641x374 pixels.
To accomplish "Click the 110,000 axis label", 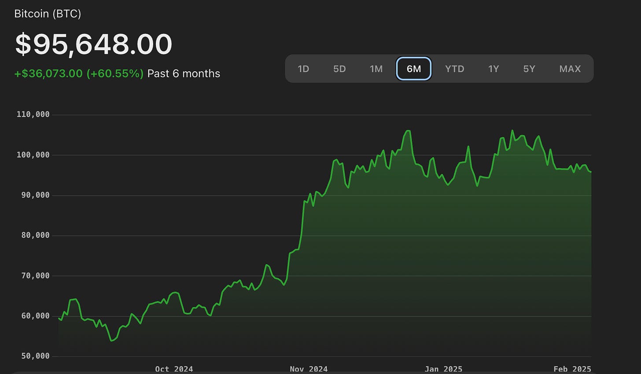I will 33,114.
